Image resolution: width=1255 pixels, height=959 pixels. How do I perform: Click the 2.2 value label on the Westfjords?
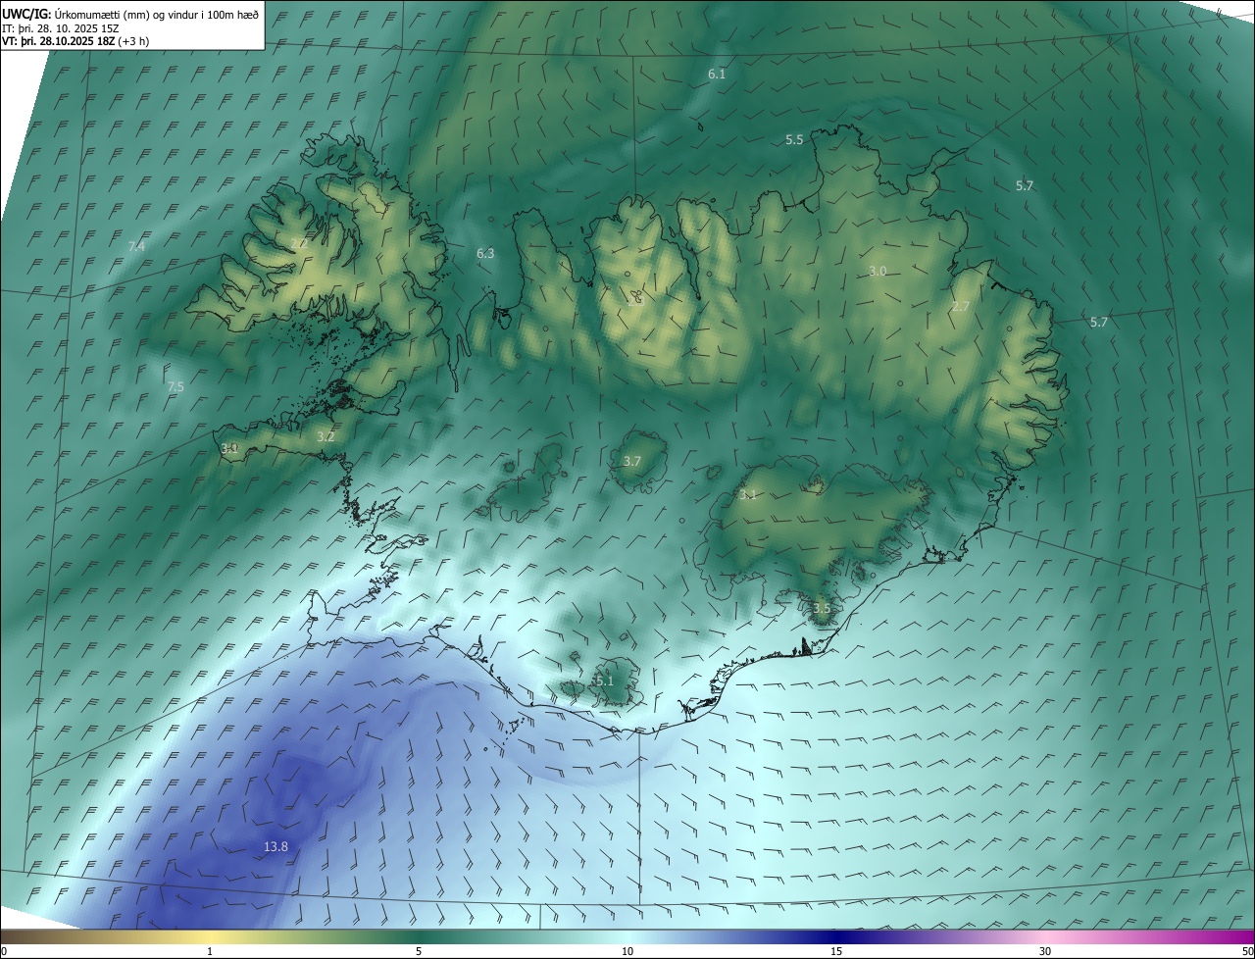point(299,243)
